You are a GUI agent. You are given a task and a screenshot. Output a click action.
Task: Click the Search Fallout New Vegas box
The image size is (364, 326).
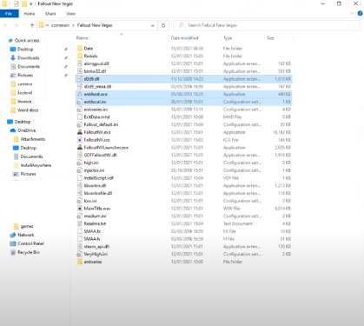(x=267, y=25)
